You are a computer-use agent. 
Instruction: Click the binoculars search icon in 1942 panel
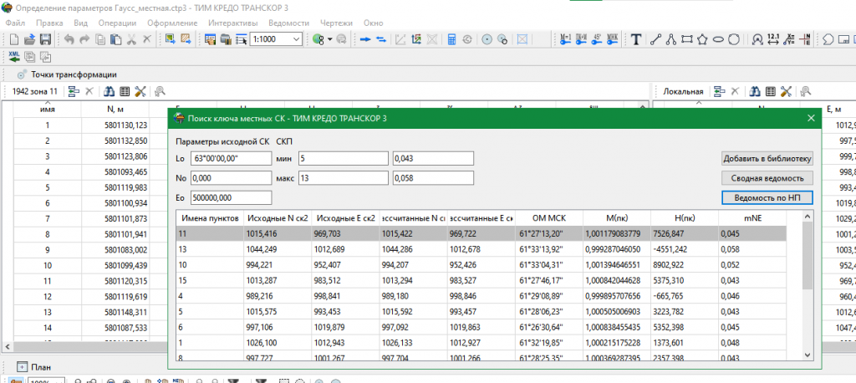[x=109, y=91]
